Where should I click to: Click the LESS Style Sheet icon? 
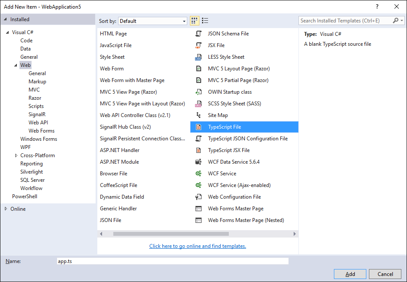199,57
